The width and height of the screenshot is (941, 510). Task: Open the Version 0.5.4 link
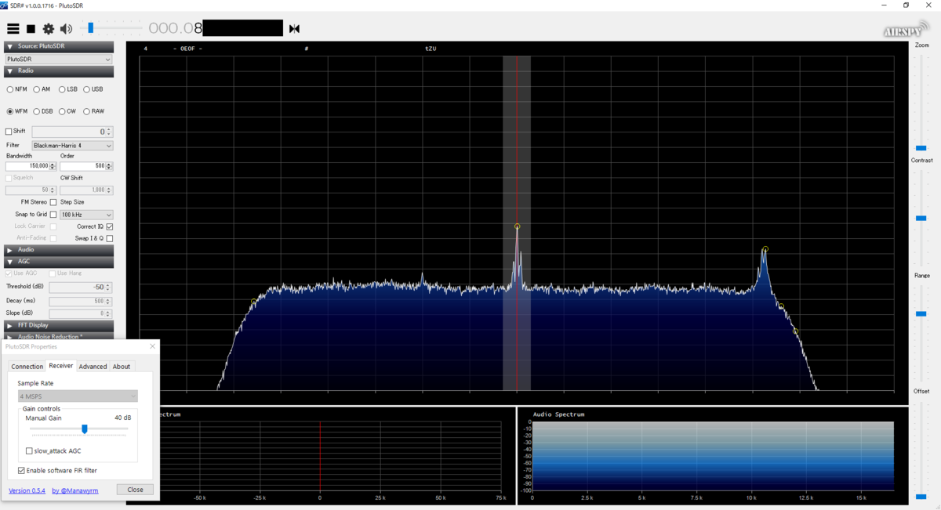pos(27,490)
